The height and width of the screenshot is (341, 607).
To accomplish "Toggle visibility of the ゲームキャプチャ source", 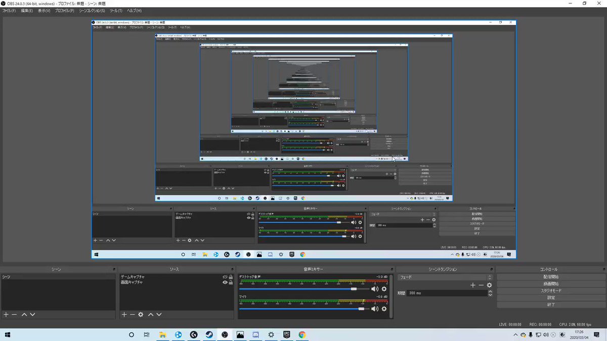I will (225, 277).
